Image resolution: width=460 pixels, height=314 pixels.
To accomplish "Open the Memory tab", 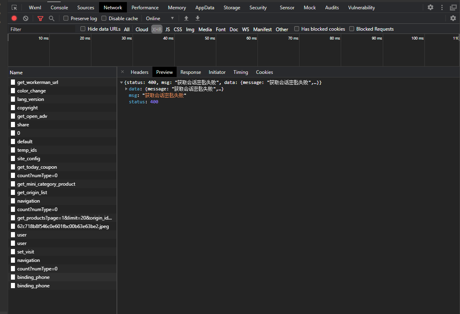I will tap(177, 8).
